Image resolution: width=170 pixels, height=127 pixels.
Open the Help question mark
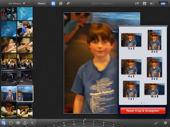pos(61,4)
